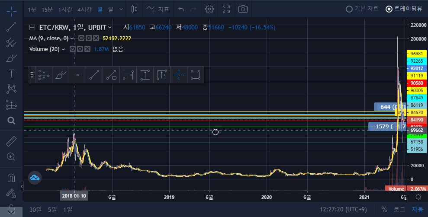Switch to 4시간 timeframe
This screenshot has height=217, width=428.
click(x=85, y=9)
